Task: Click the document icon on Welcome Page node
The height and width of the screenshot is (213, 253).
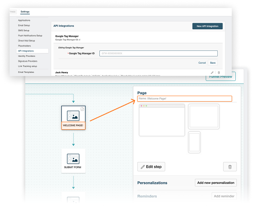Action: pos(82,109)
